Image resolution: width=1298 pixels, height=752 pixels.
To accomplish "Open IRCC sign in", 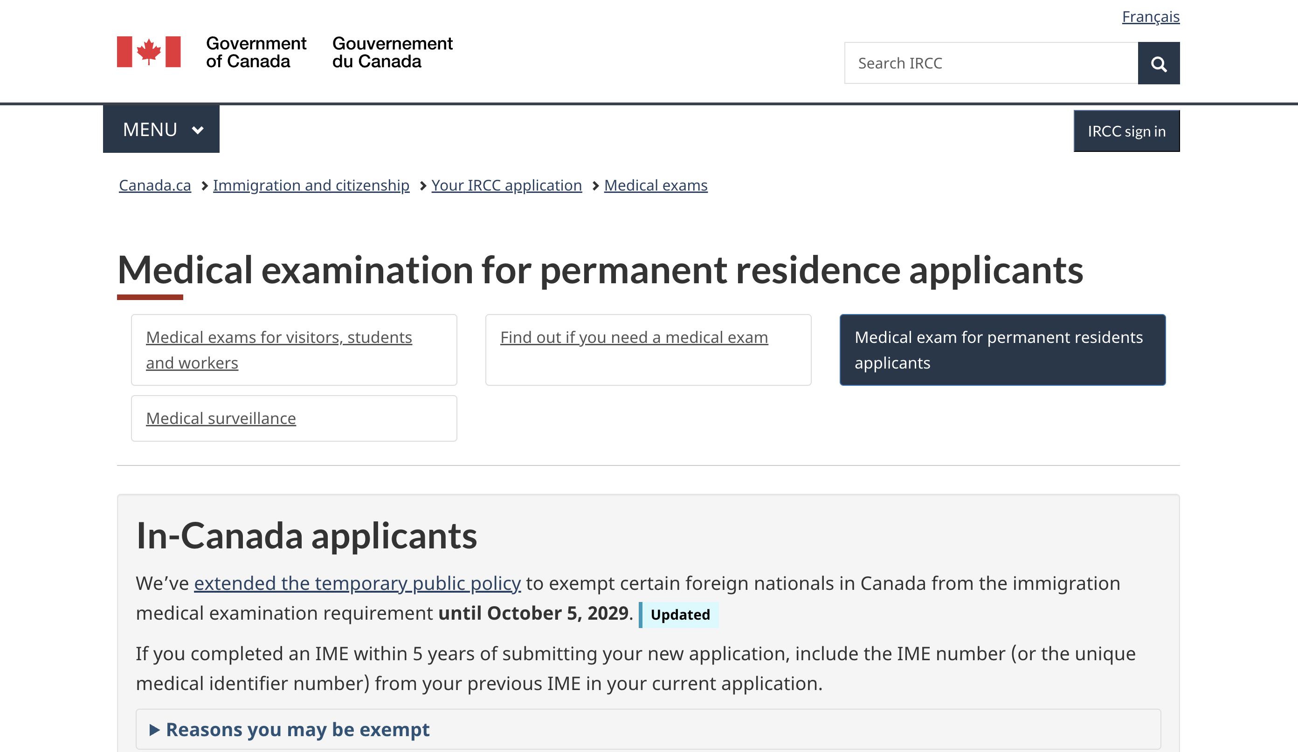I will click(x=1126, y=131).
